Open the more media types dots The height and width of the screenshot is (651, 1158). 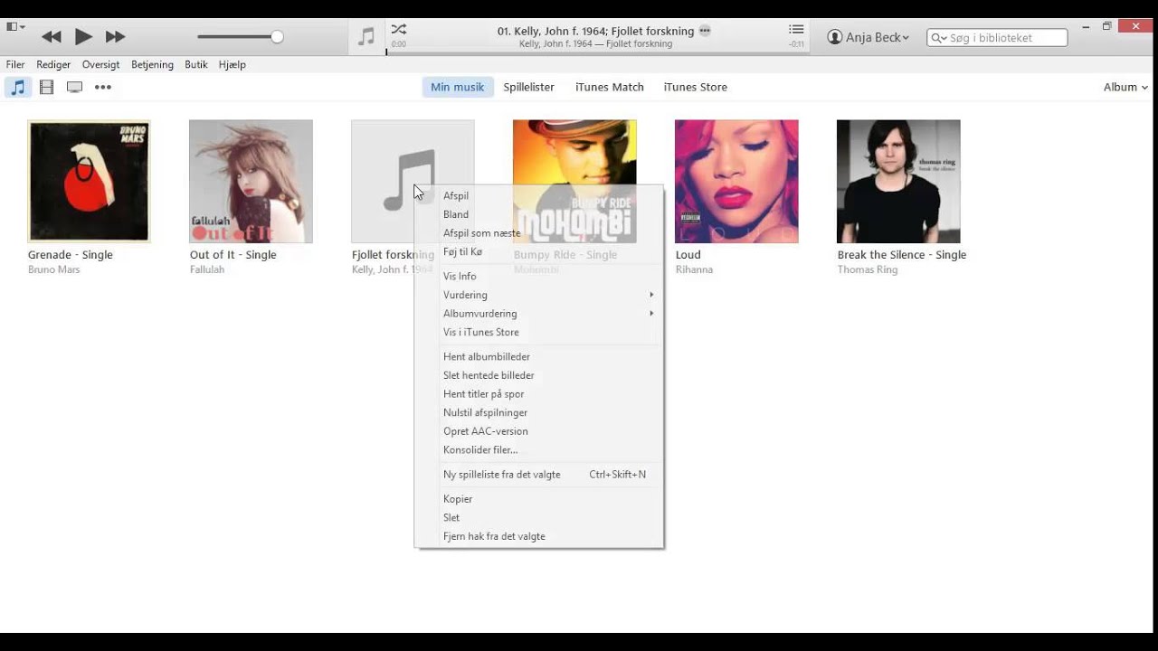coord(103,88)
